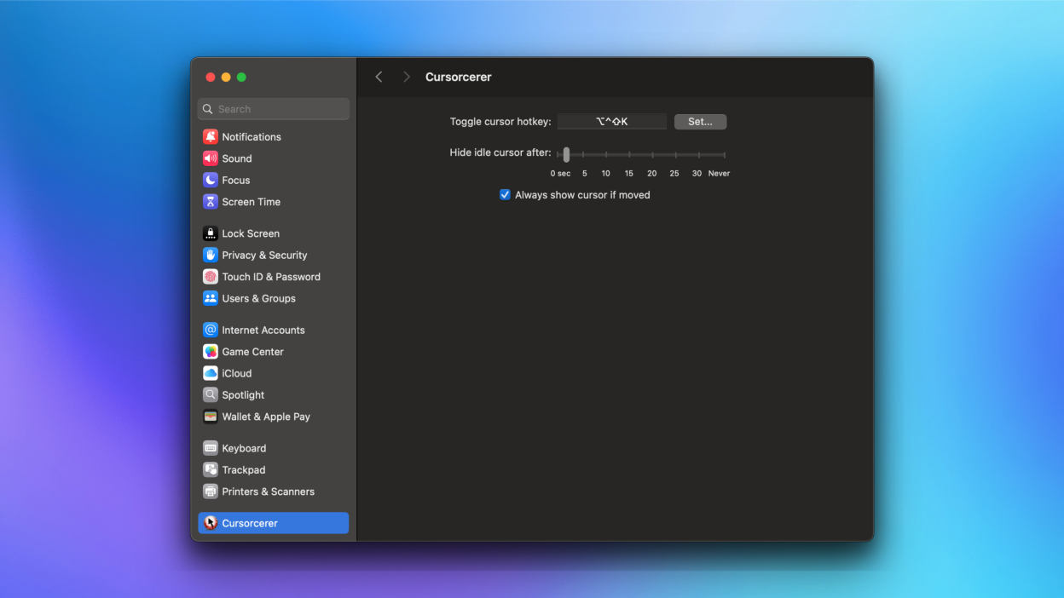Open the Notifications bell icon
1064x598 pixels.
(x=211, y=136)
